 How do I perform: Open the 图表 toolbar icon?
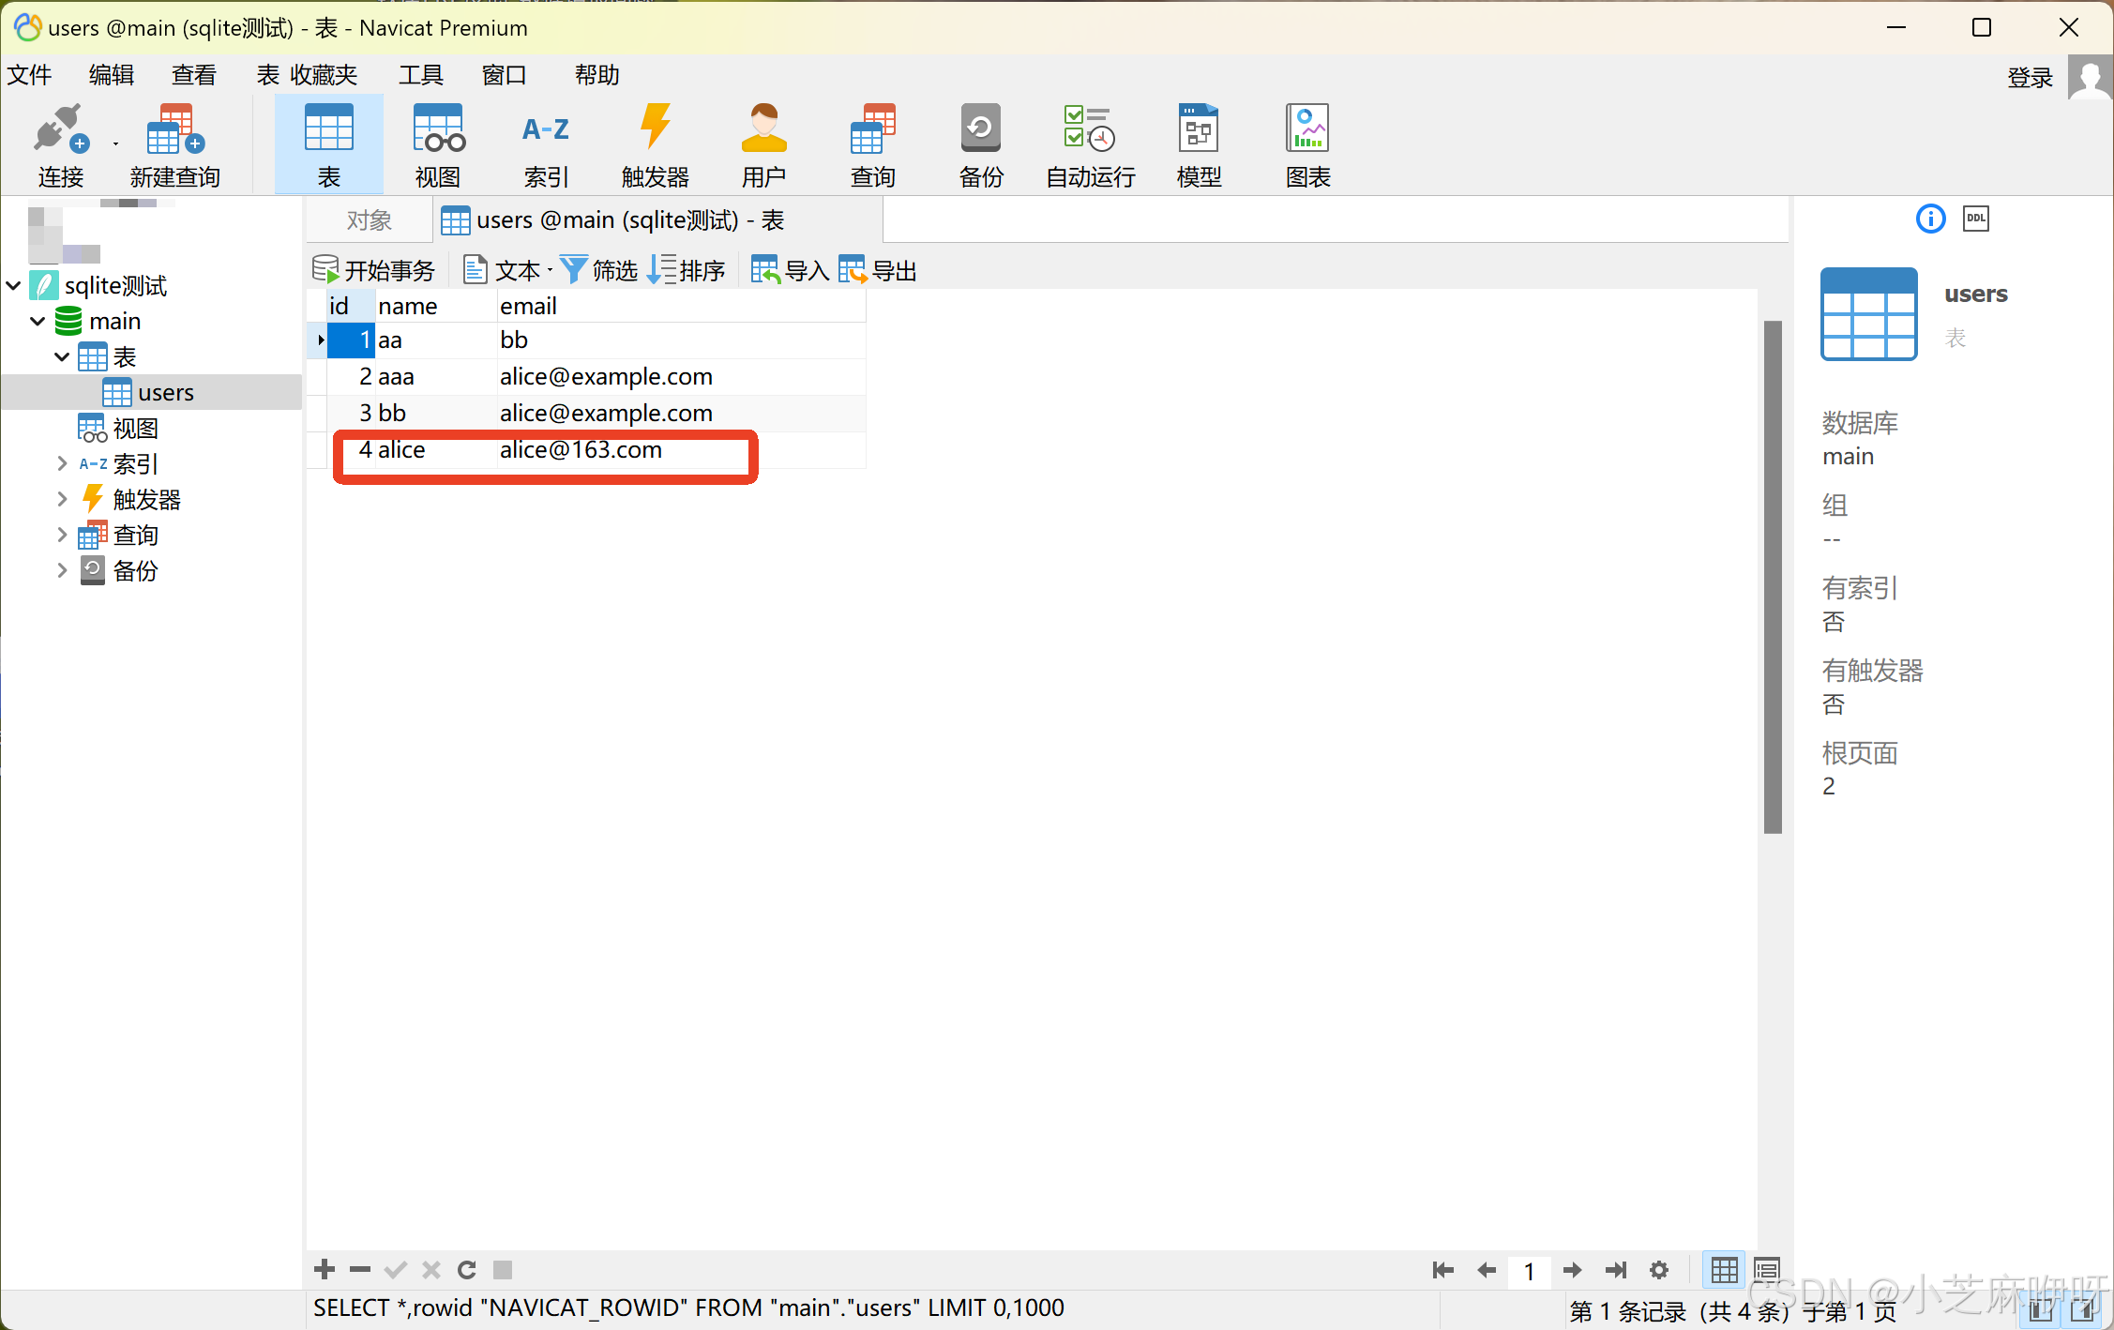coord(1306,143)
